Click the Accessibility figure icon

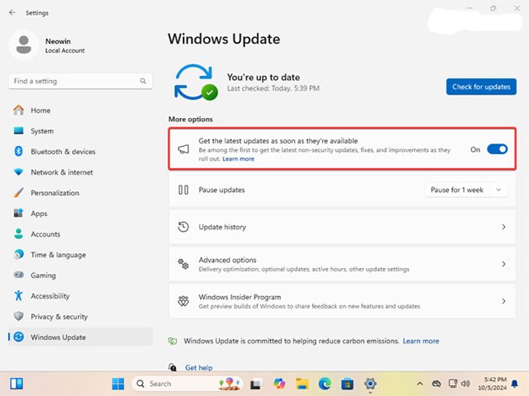click(18, 295)
